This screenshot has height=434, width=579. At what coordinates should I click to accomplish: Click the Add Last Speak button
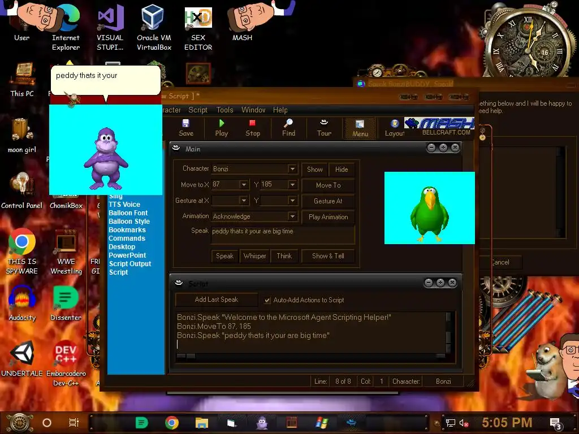click(217, 300)
